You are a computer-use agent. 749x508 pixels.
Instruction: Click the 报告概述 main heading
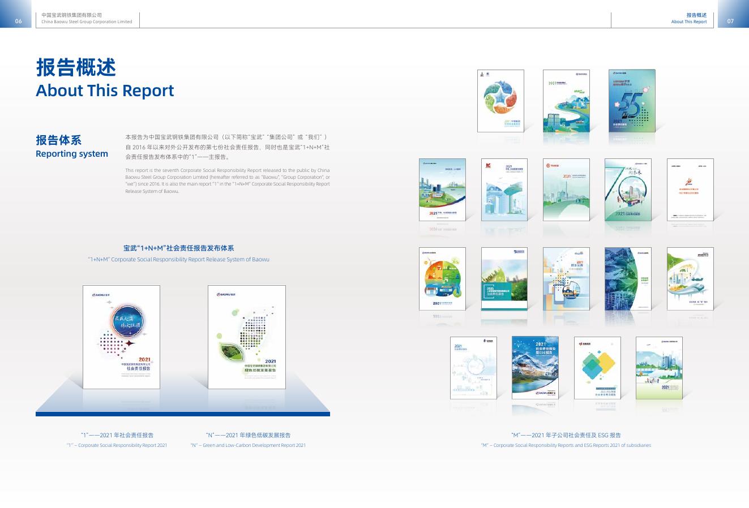coord(76,67)
